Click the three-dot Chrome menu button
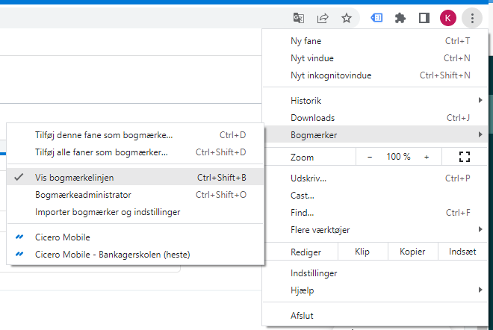The width and height of the screenshot is (493, 330). coord(472,18)
